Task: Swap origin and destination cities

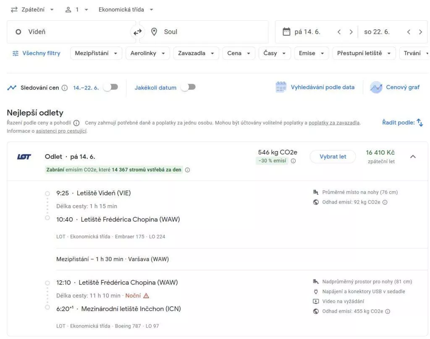Action: pyautogui.click(x=137, y=32)
